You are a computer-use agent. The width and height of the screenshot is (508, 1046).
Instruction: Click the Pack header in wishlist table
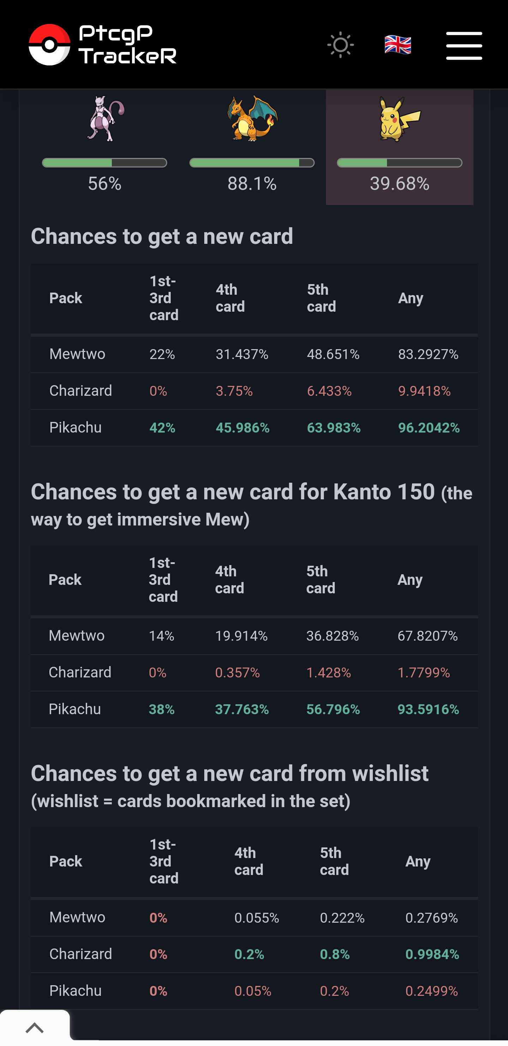pos(66,861)
